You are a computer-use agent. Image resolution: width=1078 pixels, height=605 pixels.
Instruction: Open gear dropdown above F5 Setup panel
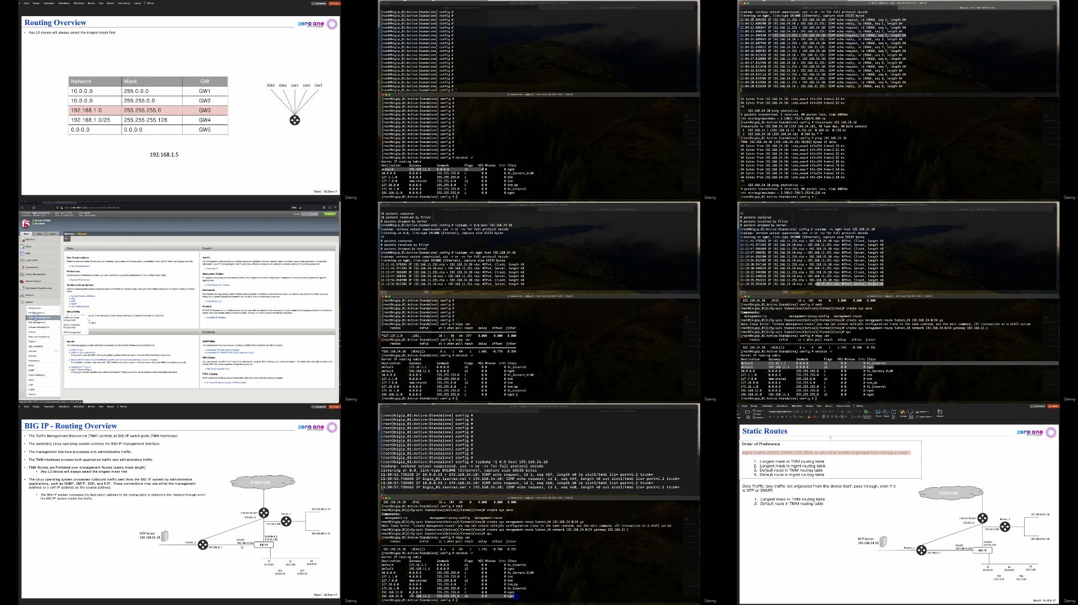pyautogui.click(x=67, y=239)
